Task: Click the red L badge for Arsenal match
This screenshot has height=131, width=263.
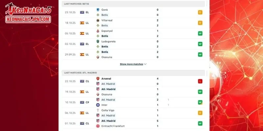Action: point(200,81)
